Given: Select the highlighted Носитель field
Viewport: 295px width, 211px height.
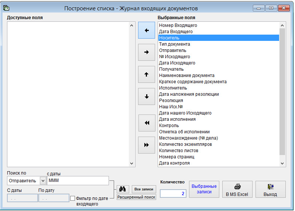Looking at the screenshot, I should coord(219,38).
